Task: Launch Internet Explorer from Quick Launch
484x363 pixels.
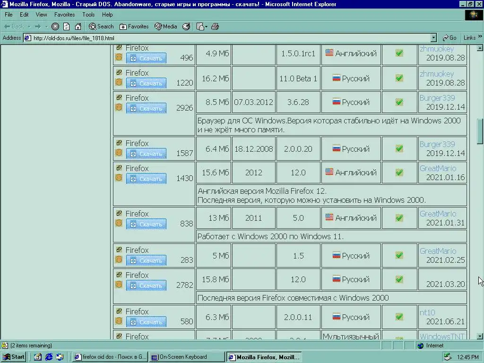Action: [x=49, y=357]
